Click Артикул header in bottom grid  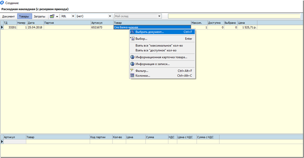click(15, 137)
